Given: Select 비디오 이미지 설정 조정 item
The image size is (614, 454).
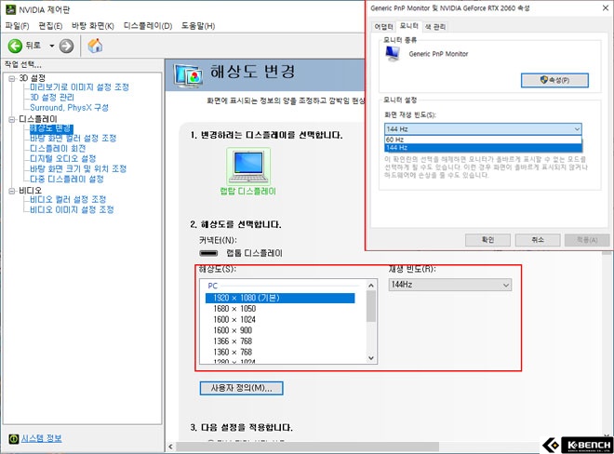Looking at the screenshot, I should click(x=72, y=209).
